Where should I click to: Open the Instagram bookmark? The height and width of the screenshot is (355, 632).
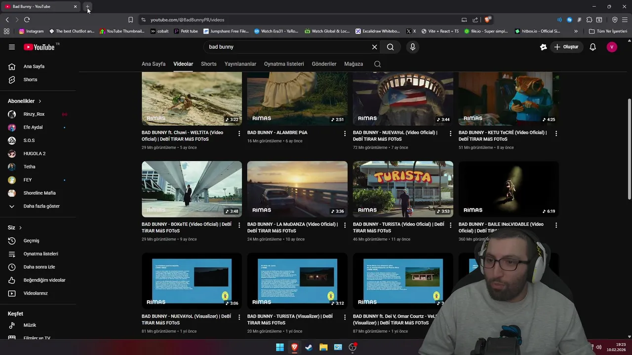(x=31, y=31)
